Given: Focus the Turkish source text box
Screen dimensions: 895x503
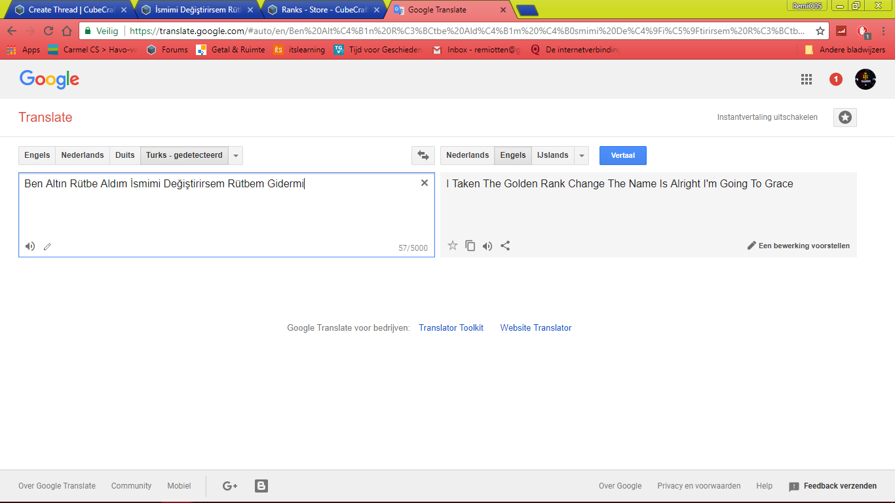Looking at the screenshot, I should pos(227,215).
